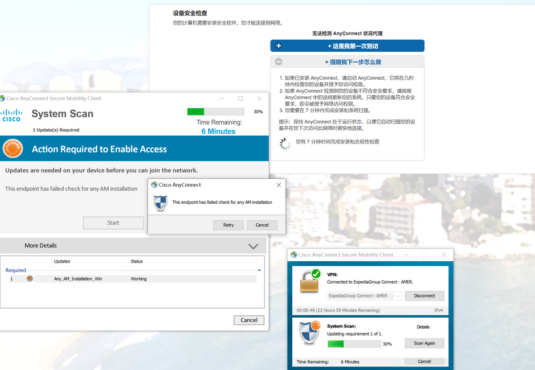Click the Any_AM_Installation_Win row status icon
Viewport: 535px width, 370px height.
click(30, 279)
